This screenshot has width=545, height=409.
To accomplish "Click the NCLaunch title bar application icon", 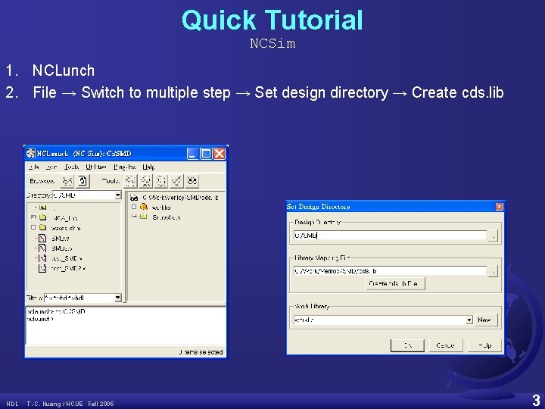I will point(31,153).
